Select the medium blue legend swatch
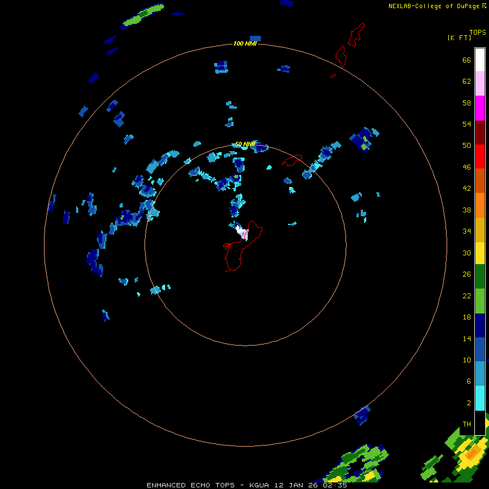489x489 pixels. pos(480,349)
